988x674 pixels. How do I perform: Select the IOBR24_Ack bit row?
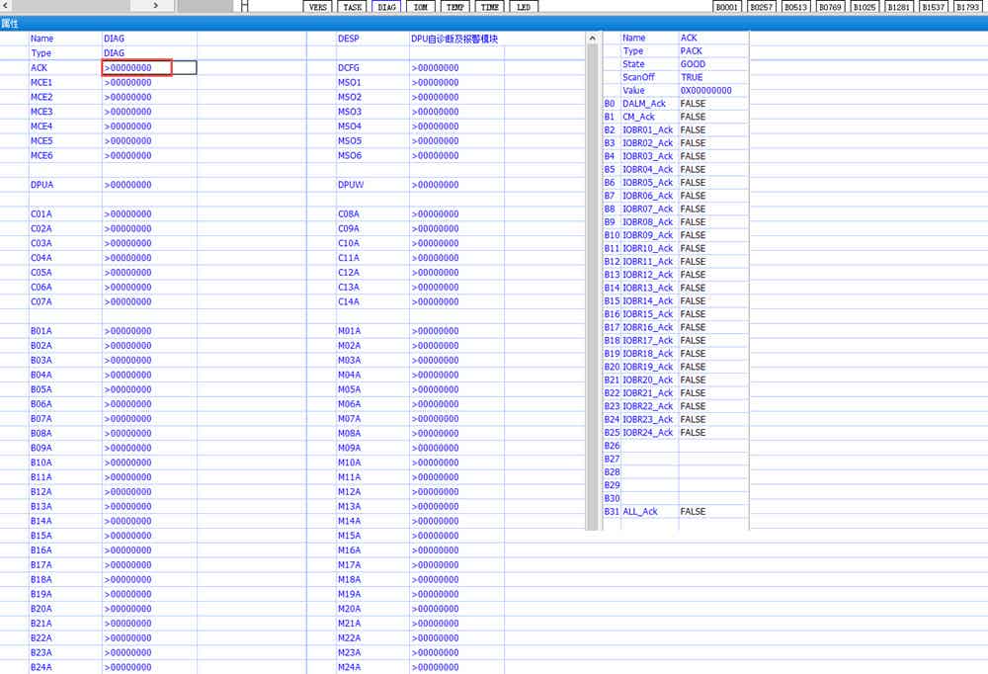click(x=676, y=433)
